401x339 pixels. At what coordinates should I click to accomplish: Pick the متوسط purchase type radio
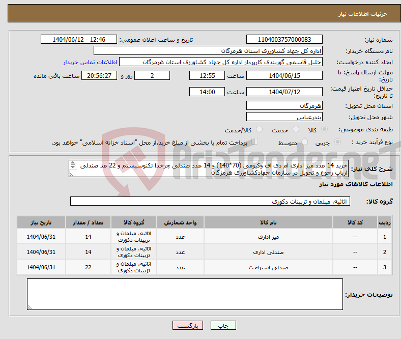(x=303, y=143)
